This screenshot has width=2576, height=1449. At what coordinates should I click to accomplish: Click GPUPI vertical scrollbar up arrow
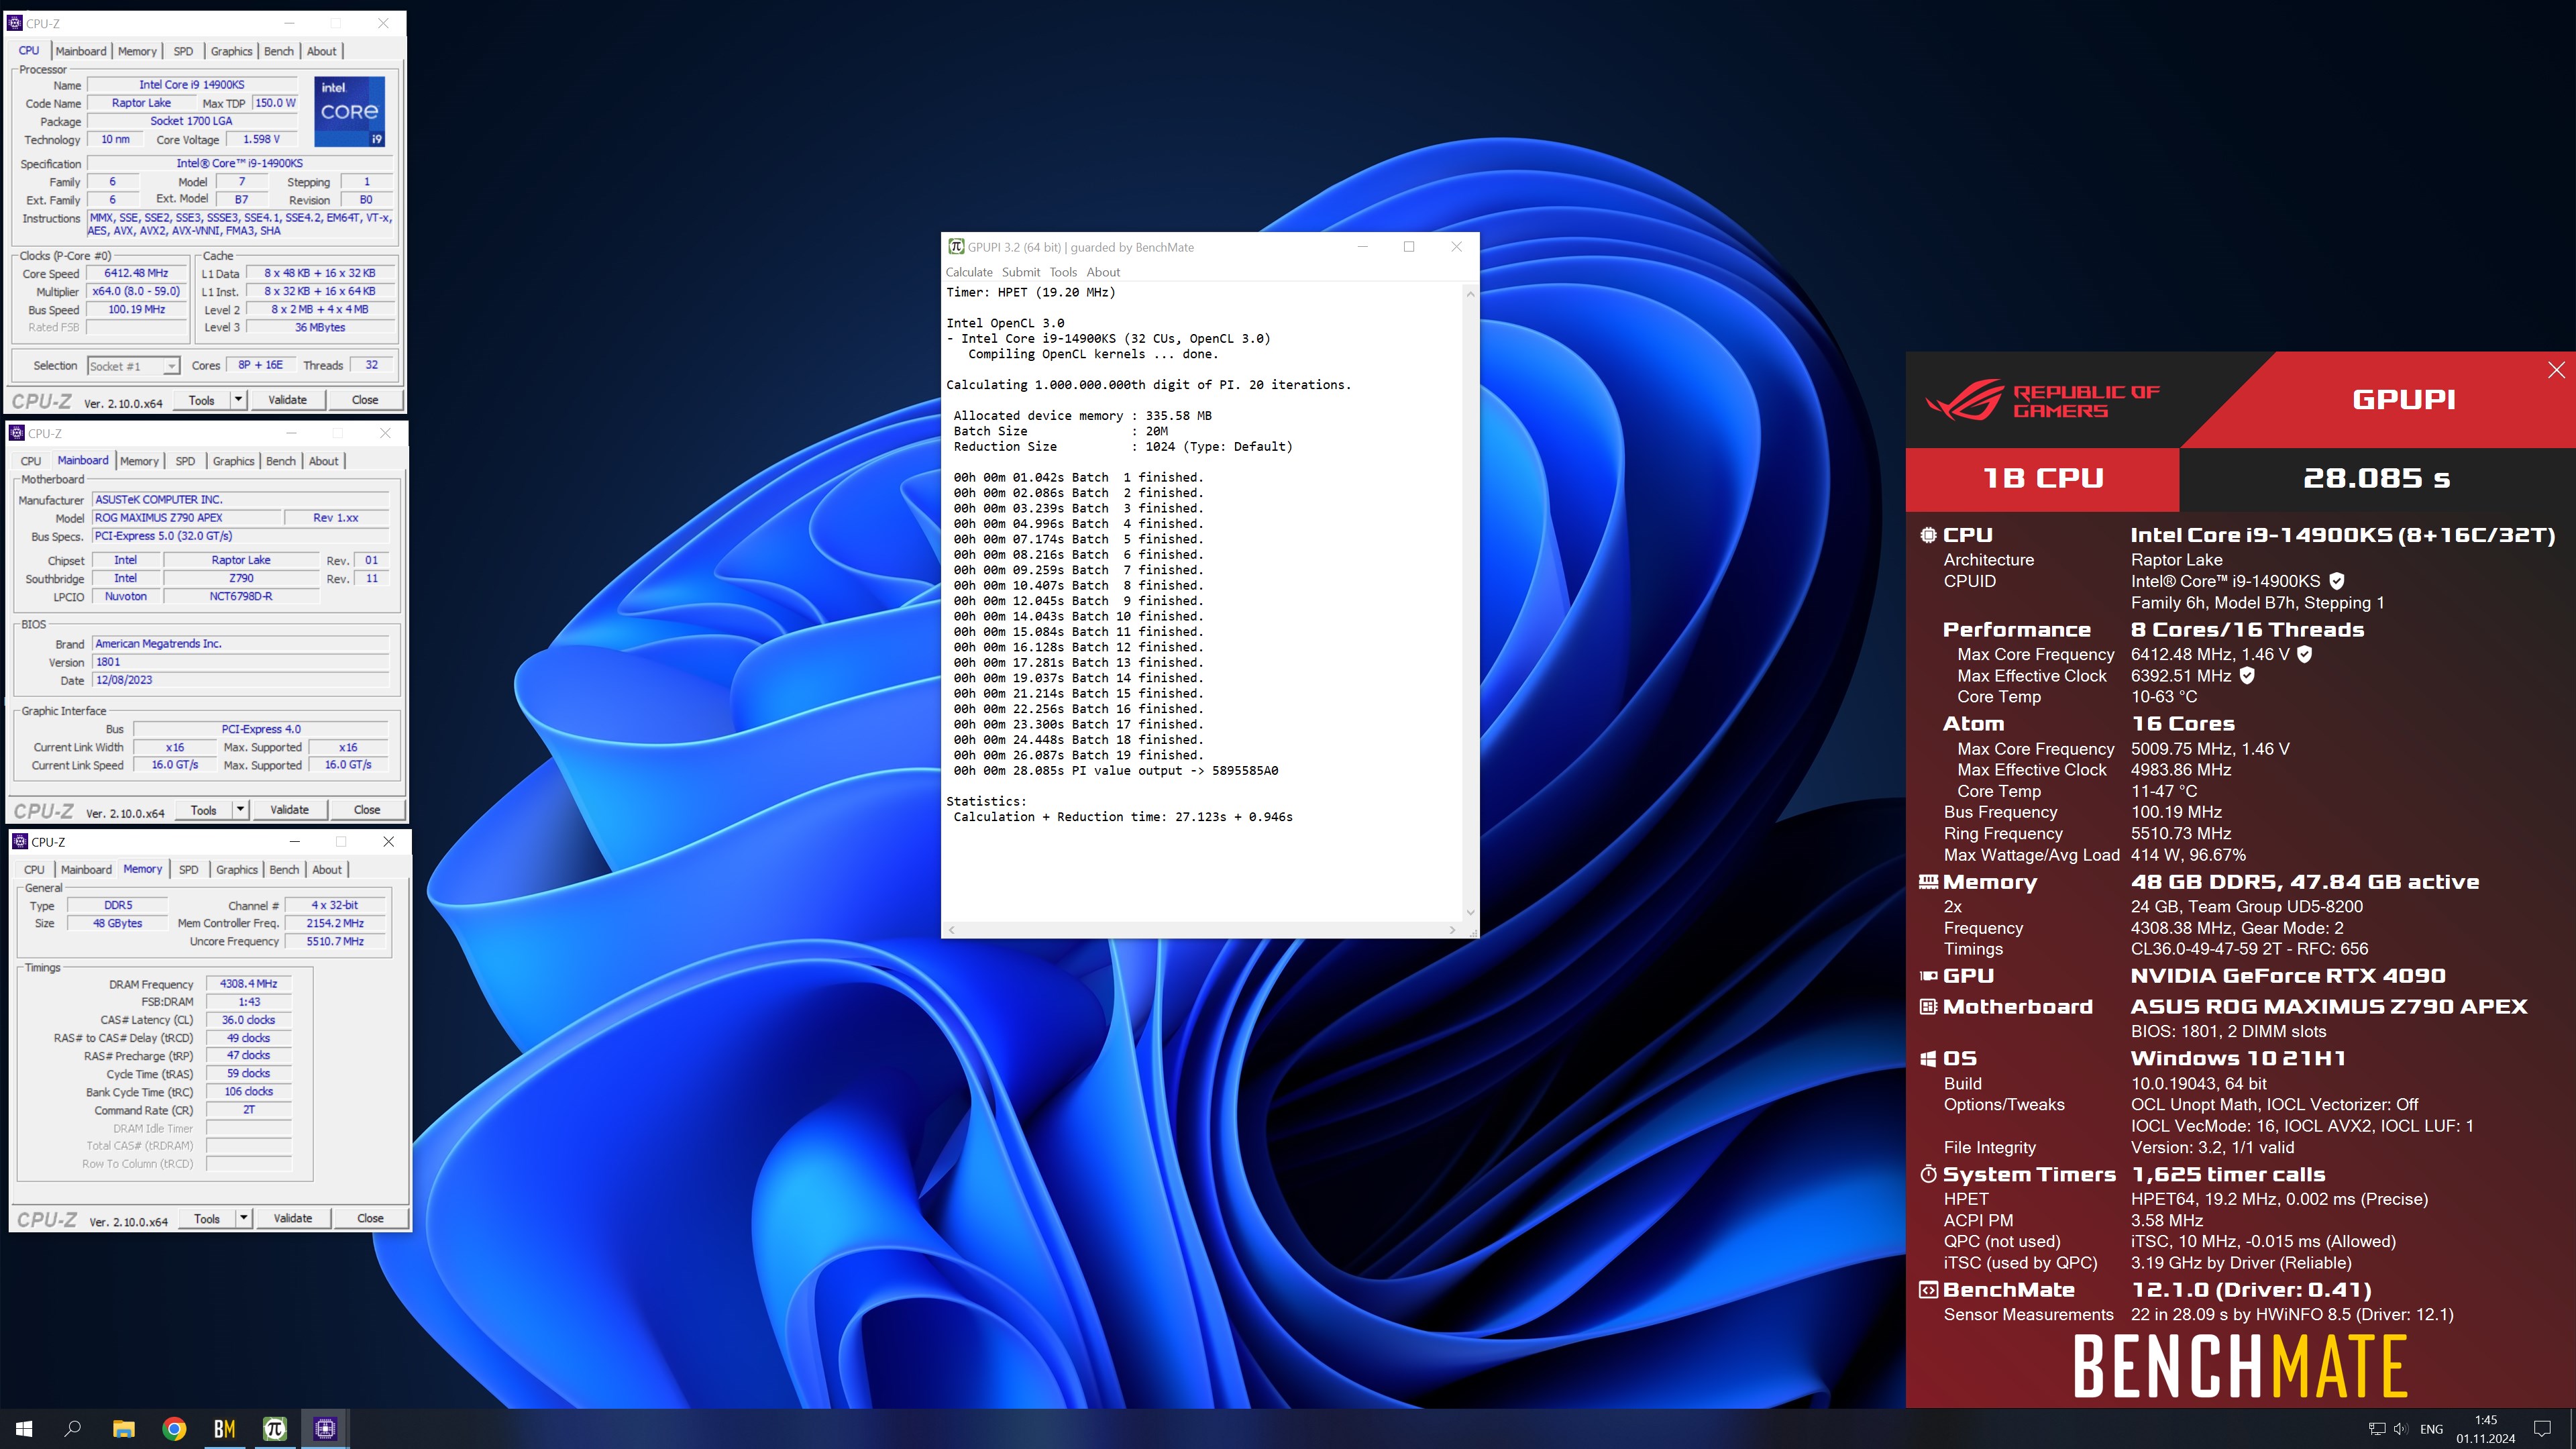(x=1470, y=294)
